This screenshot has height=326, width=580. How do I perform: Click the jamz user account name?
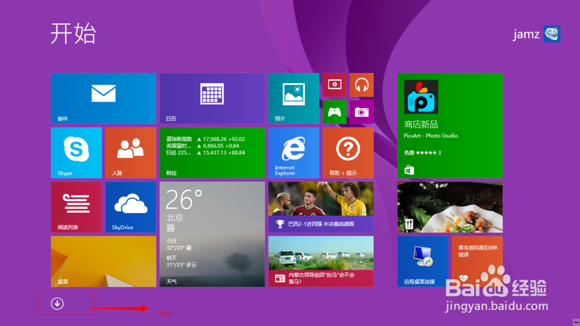point(526,34)
